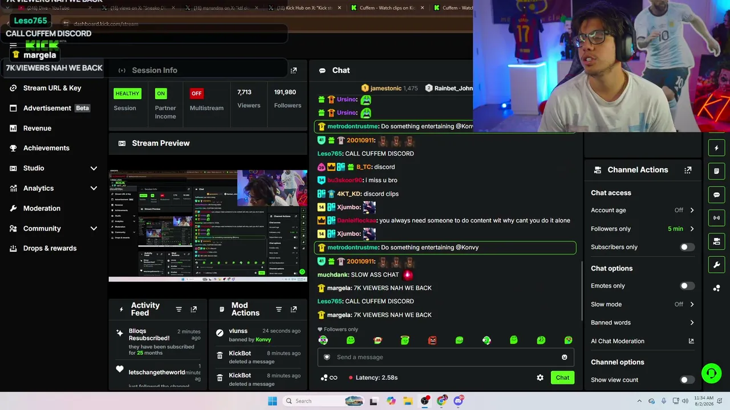Open Discord from the taskbar
Viewport: 730px width, 410px height.
coord(459,401)
